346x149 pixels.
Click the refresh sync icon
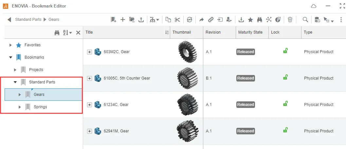coord(190,20)
